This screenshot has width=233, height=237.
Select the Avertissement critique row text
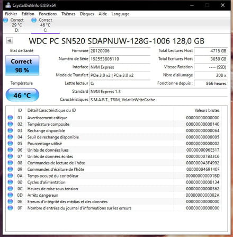pos(47,118)
